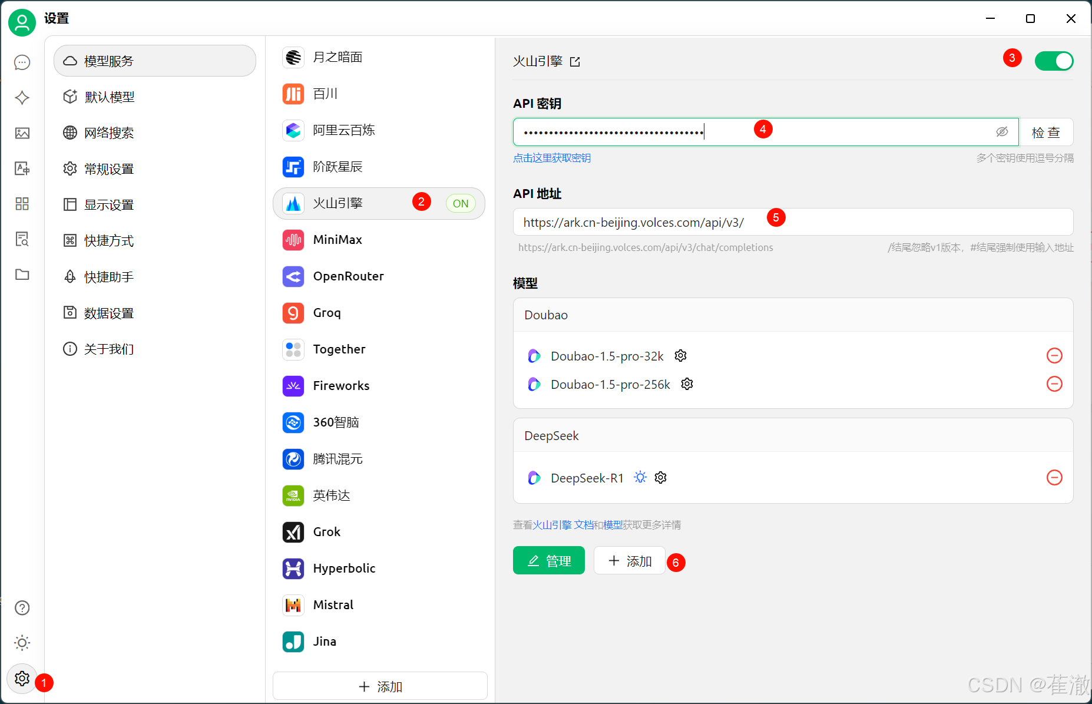Select 360智脑 provider
Screen dimensions: 1092x704
pos(379,422)
